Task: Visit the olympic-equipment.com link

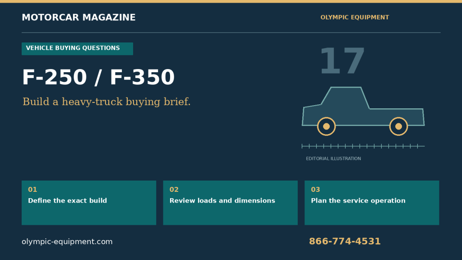Action: (x=67, y=242)
